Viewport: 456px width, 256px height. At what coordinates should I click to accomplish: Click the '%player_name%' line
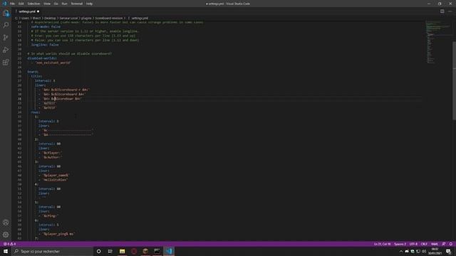(56, 176)
